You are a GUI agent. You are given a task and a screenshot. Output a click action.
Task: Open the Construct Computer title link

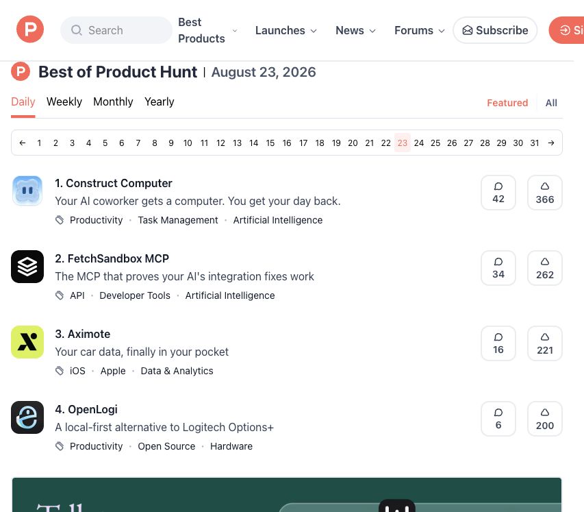(x=114, y=183)
